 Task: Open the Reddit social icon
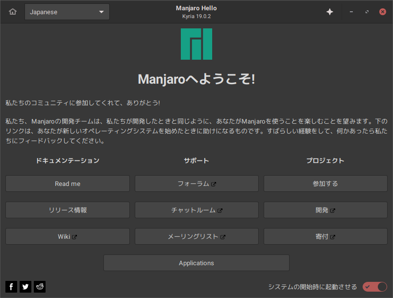40,286
